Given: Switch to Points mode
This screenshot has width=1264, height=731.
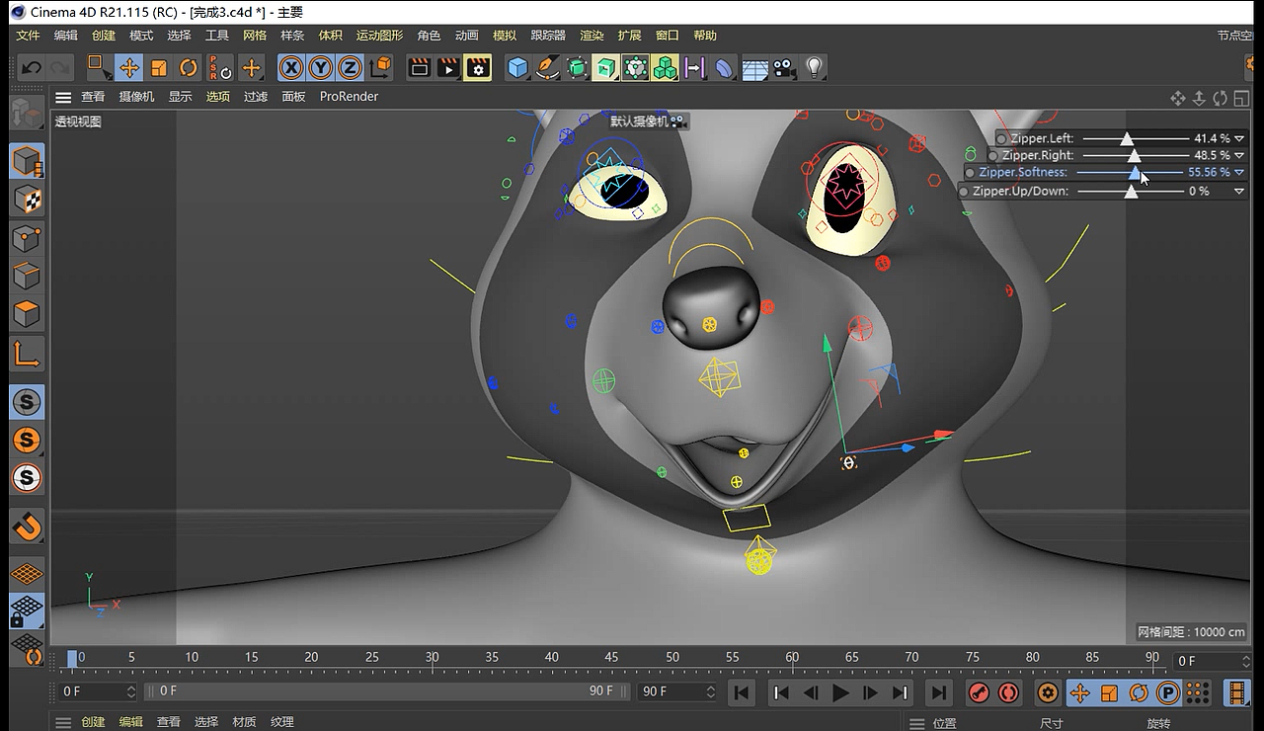Looking at the screenshot, I should tap(27, 238).
